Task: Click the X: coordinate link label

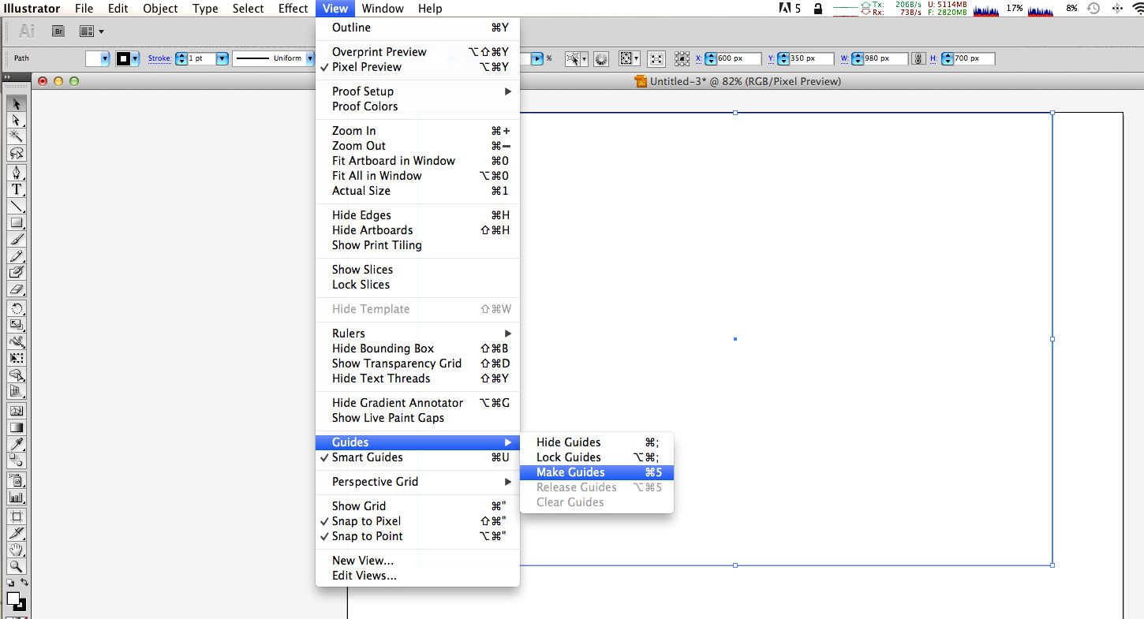Action: coord(698,58)
